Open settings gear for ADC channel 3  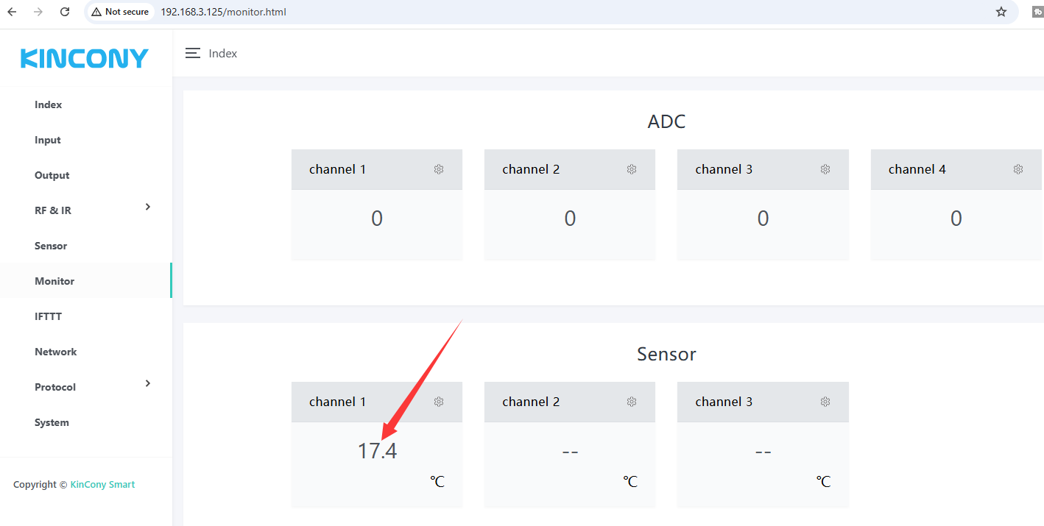coord(825,169)
